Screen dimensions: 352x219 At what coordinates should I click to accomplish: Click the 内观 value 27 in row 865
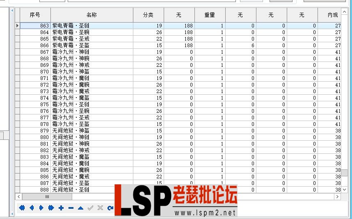pyautogui.click(x=329, y=39)
